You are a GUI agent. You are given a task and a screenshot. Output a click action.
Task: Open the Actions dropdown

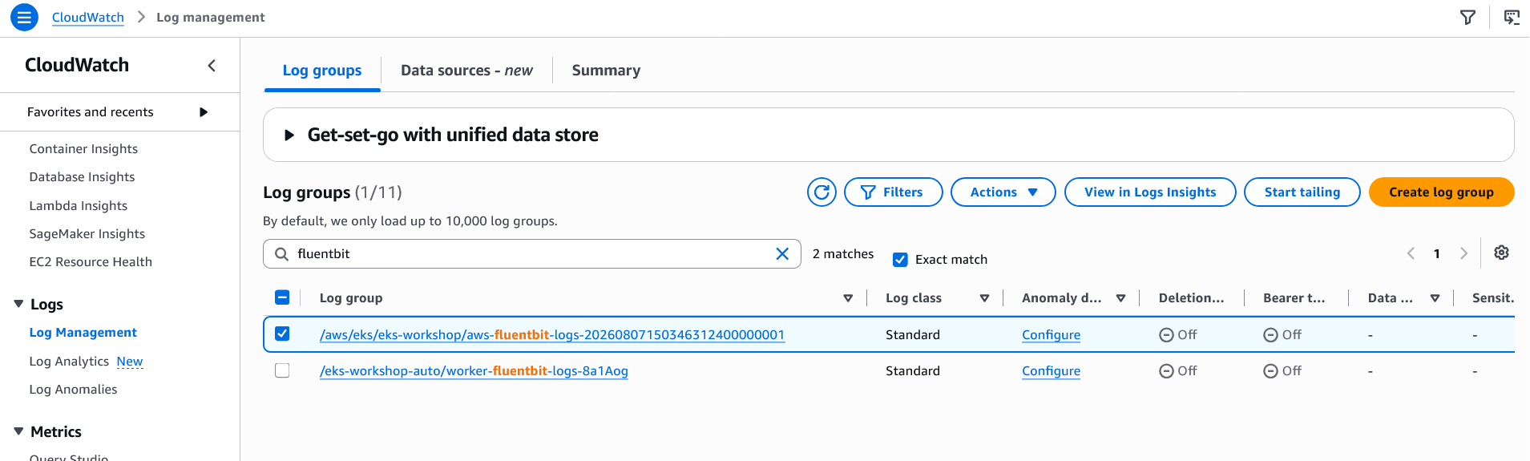1003,192
